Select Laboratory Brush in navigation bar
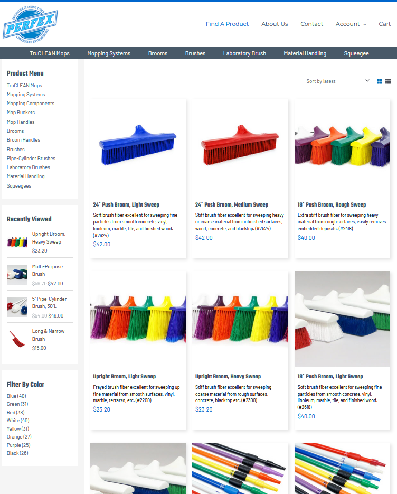 pos(244,53)
